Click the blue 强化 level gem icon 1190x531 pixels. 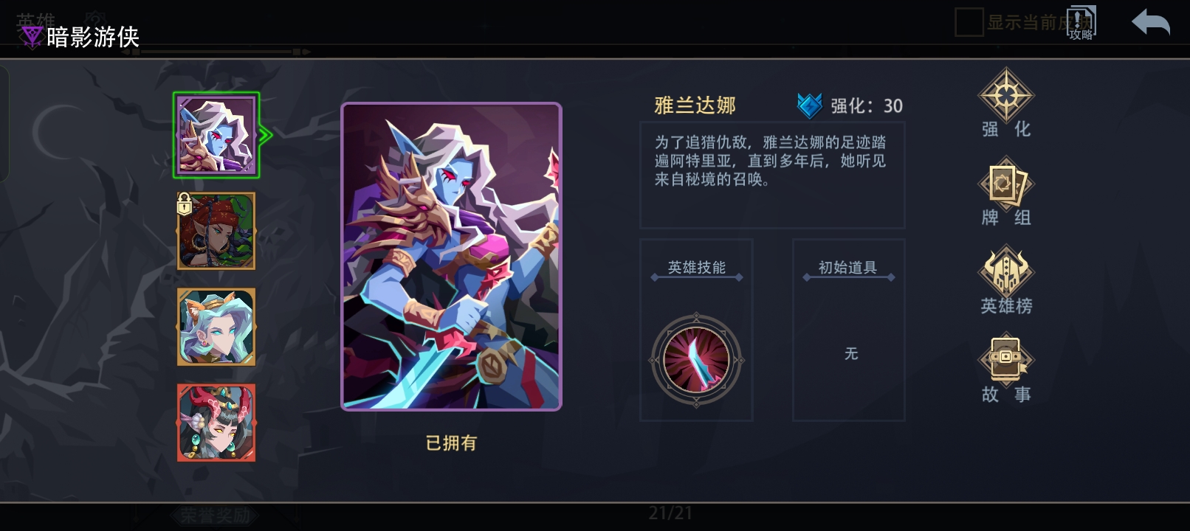pyautogui.click(x=810, y=105)
